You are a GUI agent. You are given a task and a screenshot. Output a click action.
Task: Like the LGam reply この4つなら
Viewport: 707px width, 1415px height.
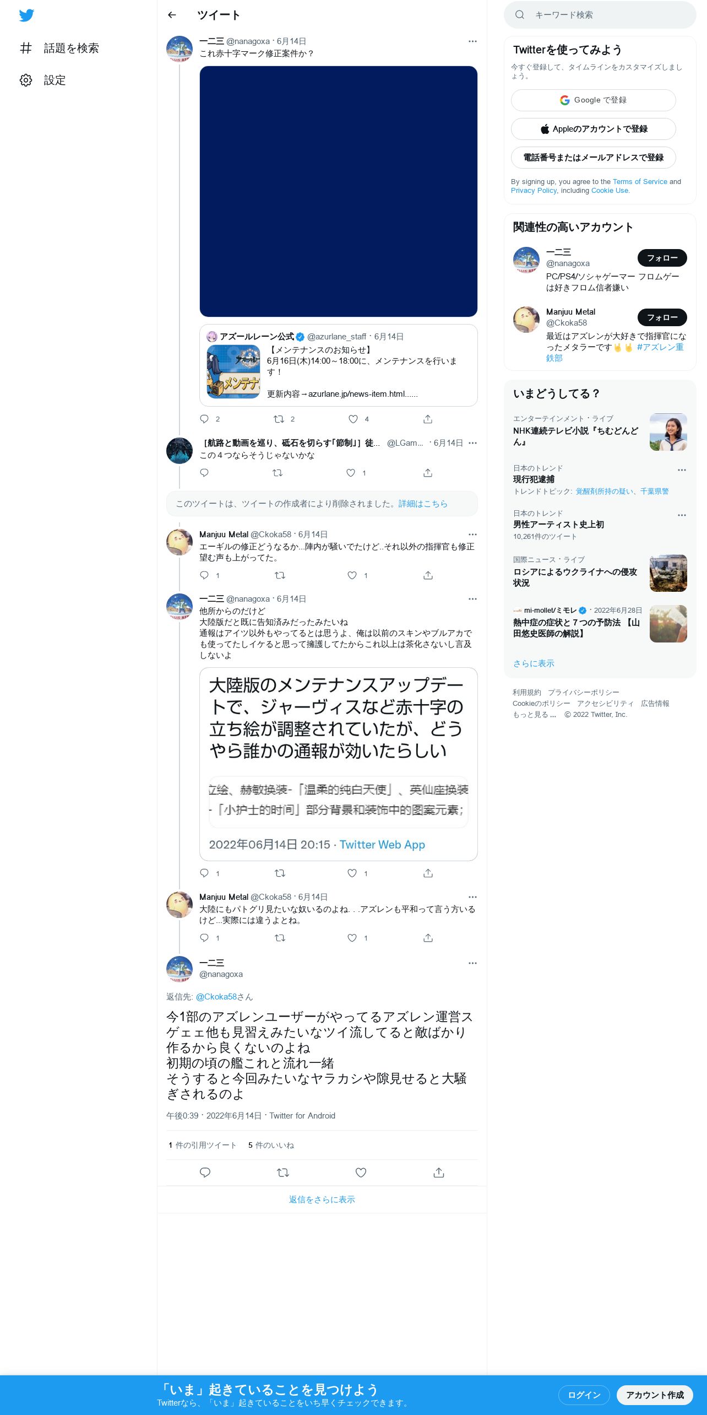(351, 473)
